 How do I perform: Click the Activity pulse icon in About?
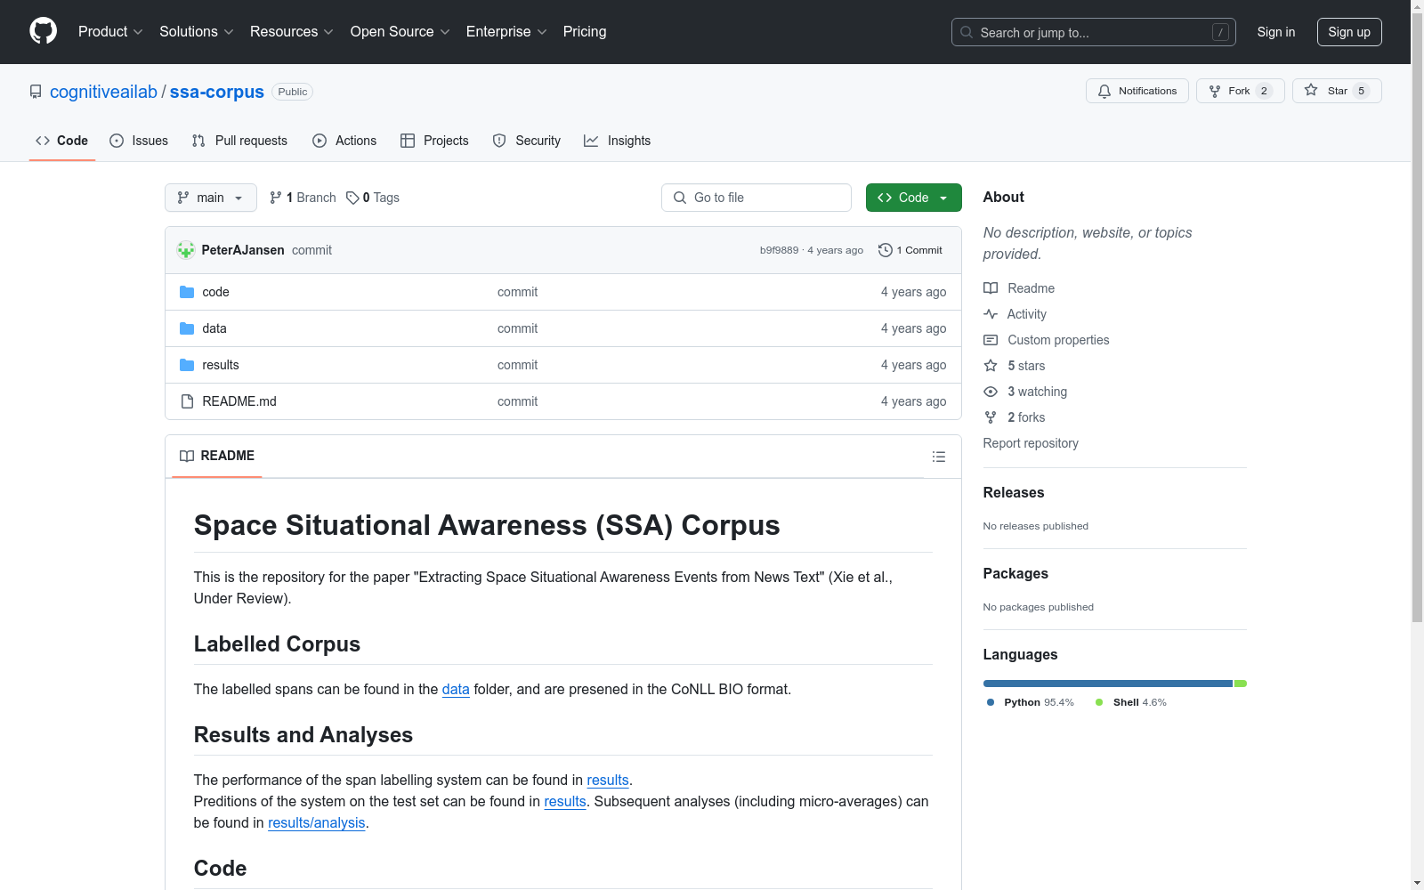pos(991,314)
